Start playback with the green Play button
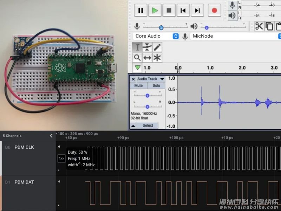281x211 pixels. (155, 11)
